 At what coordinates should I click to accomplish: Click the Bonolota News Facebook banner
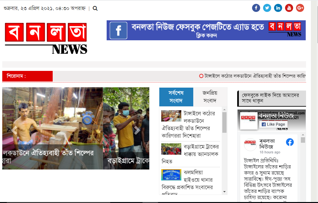click(x=206, y=30)
